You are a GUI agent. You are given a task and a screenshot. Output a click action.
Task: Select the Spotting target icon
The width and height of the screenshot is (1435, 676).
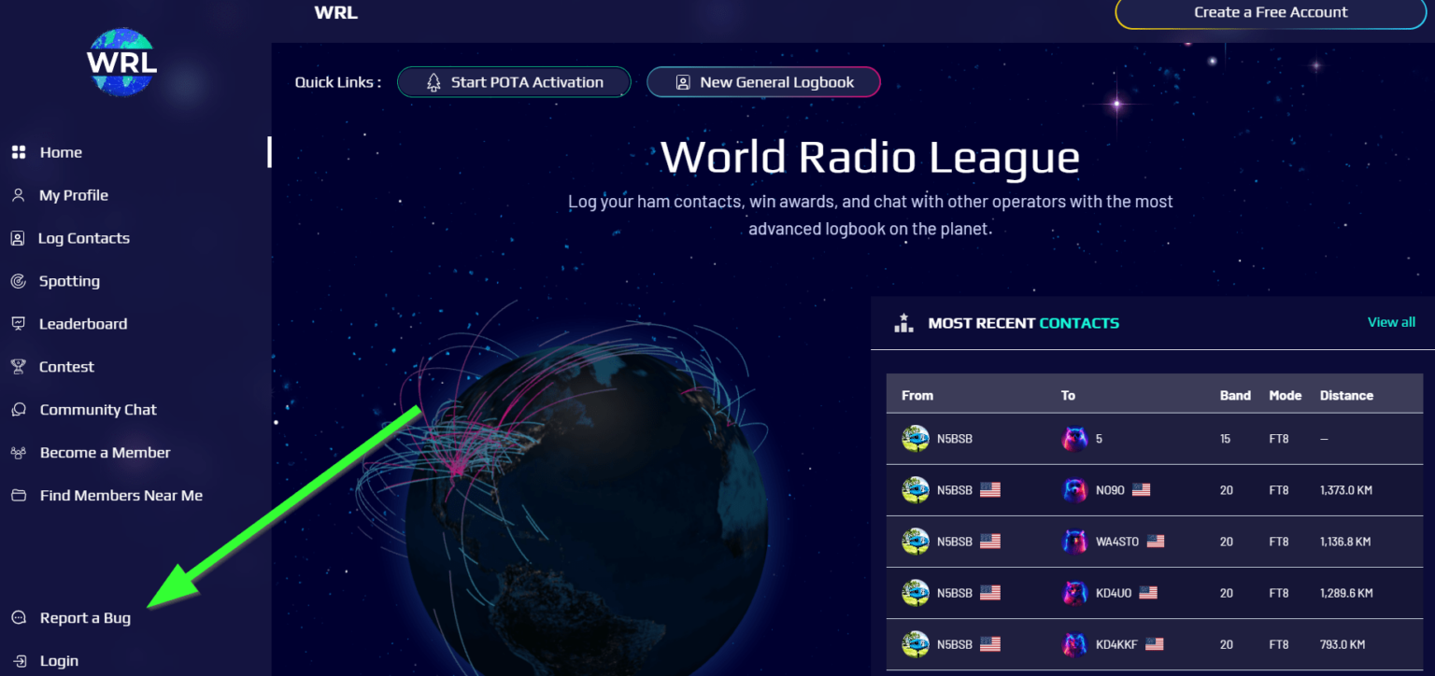coord(18,280)
